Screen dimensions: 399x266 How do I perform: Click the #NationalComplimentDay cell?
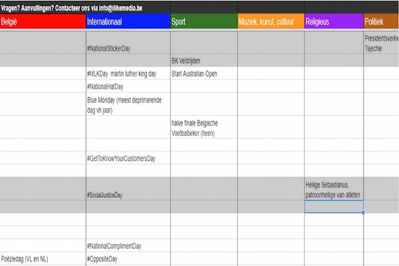pyautogui.click(x=128, y=245)
